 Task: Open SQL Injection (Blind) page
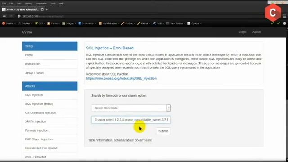tap(49, 104)
